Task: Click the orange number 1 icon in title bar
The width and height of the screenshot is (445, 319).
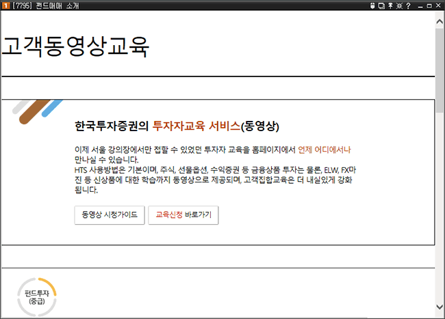Action: [5, 5]
